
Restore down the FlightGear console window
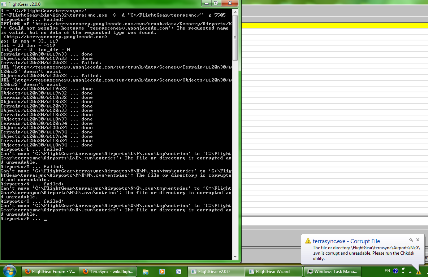coord(216,3)
